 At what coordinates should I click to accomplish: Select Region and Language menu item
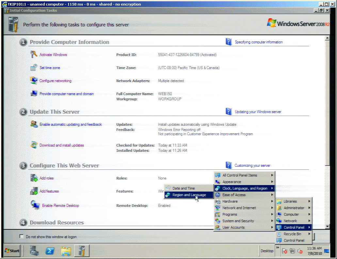pyautogui.click(x=189, y=195)
